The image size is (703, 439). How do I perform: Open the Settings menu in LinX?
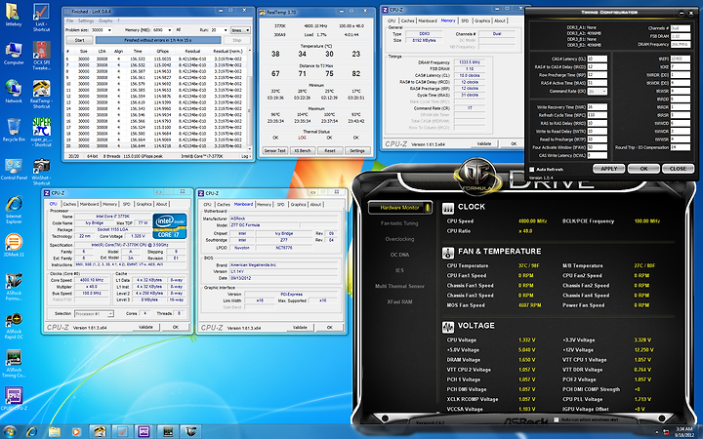(86, 20)
